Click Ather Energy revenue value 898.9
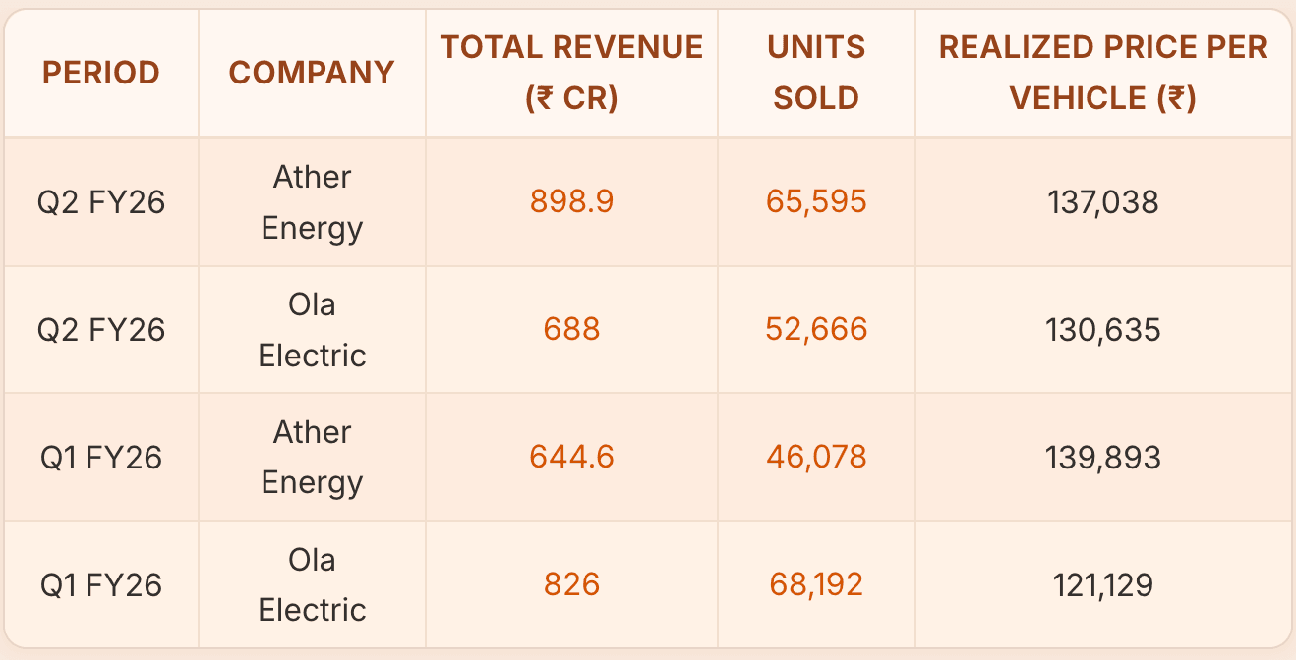The width and height of the screenshot is (1296, 660). pos(571,201)
